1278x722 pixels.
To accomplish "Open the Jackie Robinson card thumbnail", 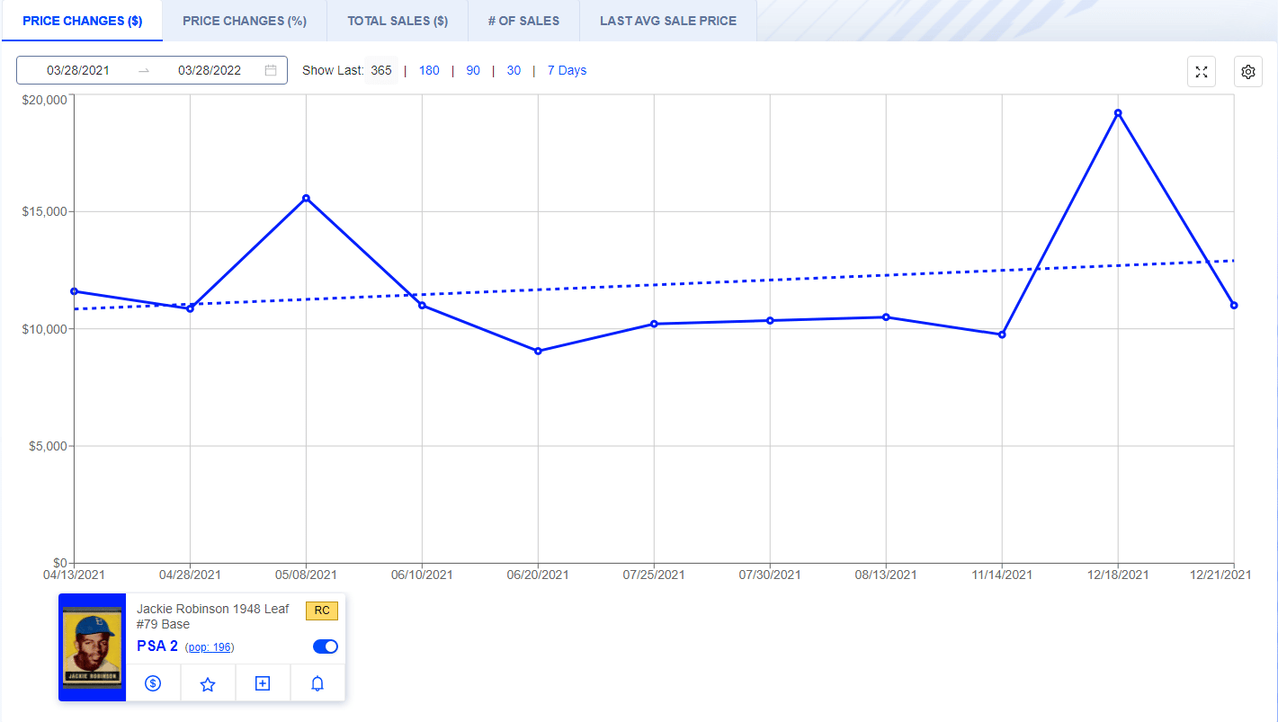I will tap(93, 647).
